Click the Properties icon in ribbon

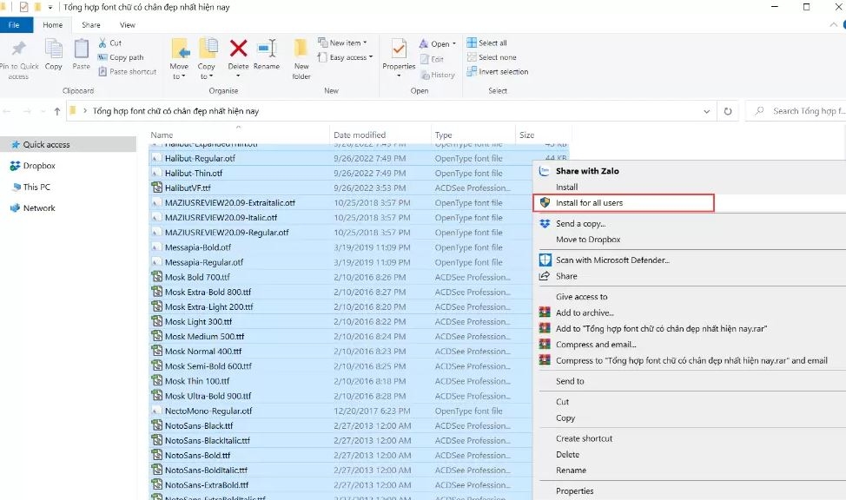[399, 49]
